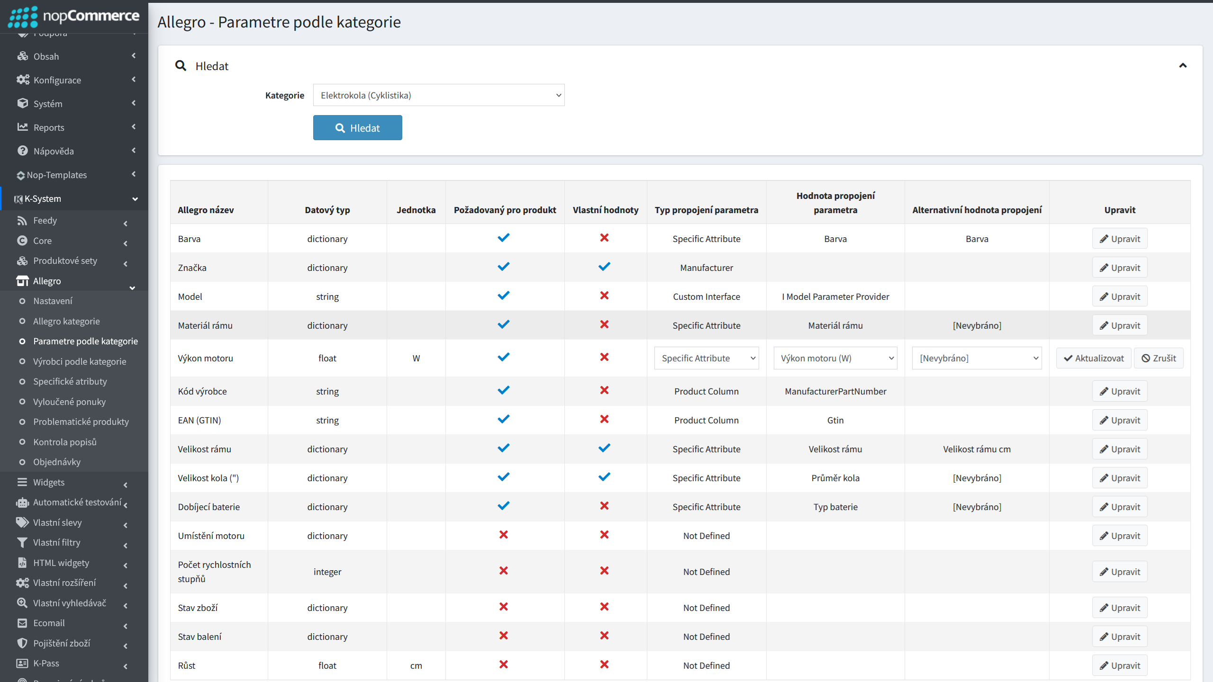This screenshot has width=1213, height=682.
Task: Click the Ecomail envelope icon
Action: point(22,623)
